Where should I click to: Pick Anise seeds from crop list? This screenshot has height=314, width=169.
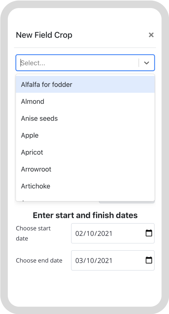85,118
